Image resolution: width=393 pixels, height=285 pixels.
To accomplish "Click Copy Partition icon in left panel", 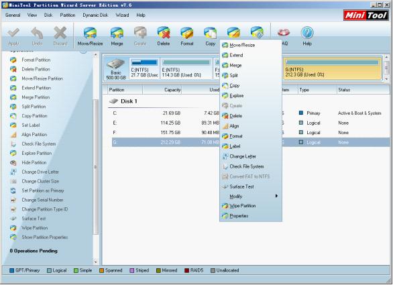I will tap(13, 116).
